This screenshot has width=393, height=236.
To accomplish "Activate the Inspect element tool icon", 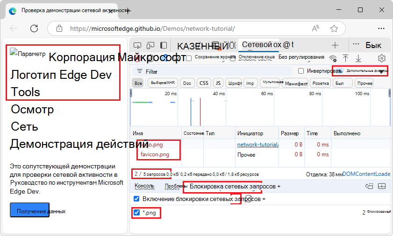I will click(x=137, y=46).
